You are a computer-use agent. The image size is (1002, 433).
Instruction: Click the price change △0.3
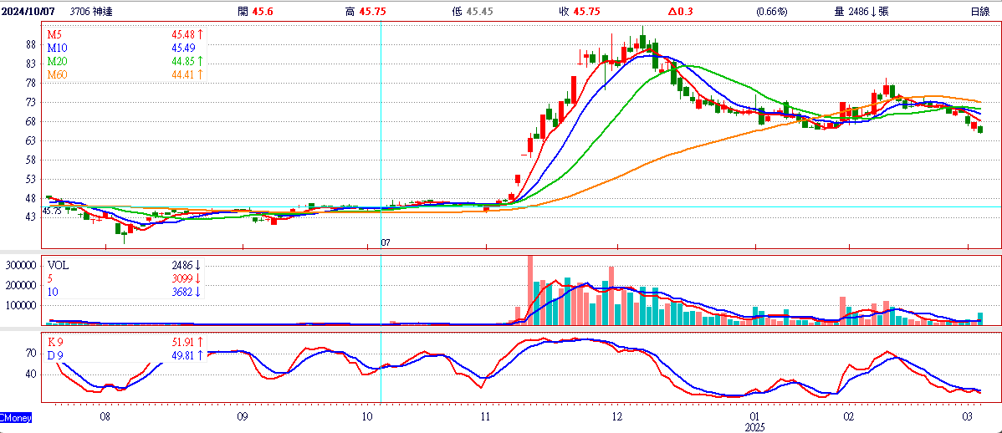pyautogui.click(x=680, y=11)
